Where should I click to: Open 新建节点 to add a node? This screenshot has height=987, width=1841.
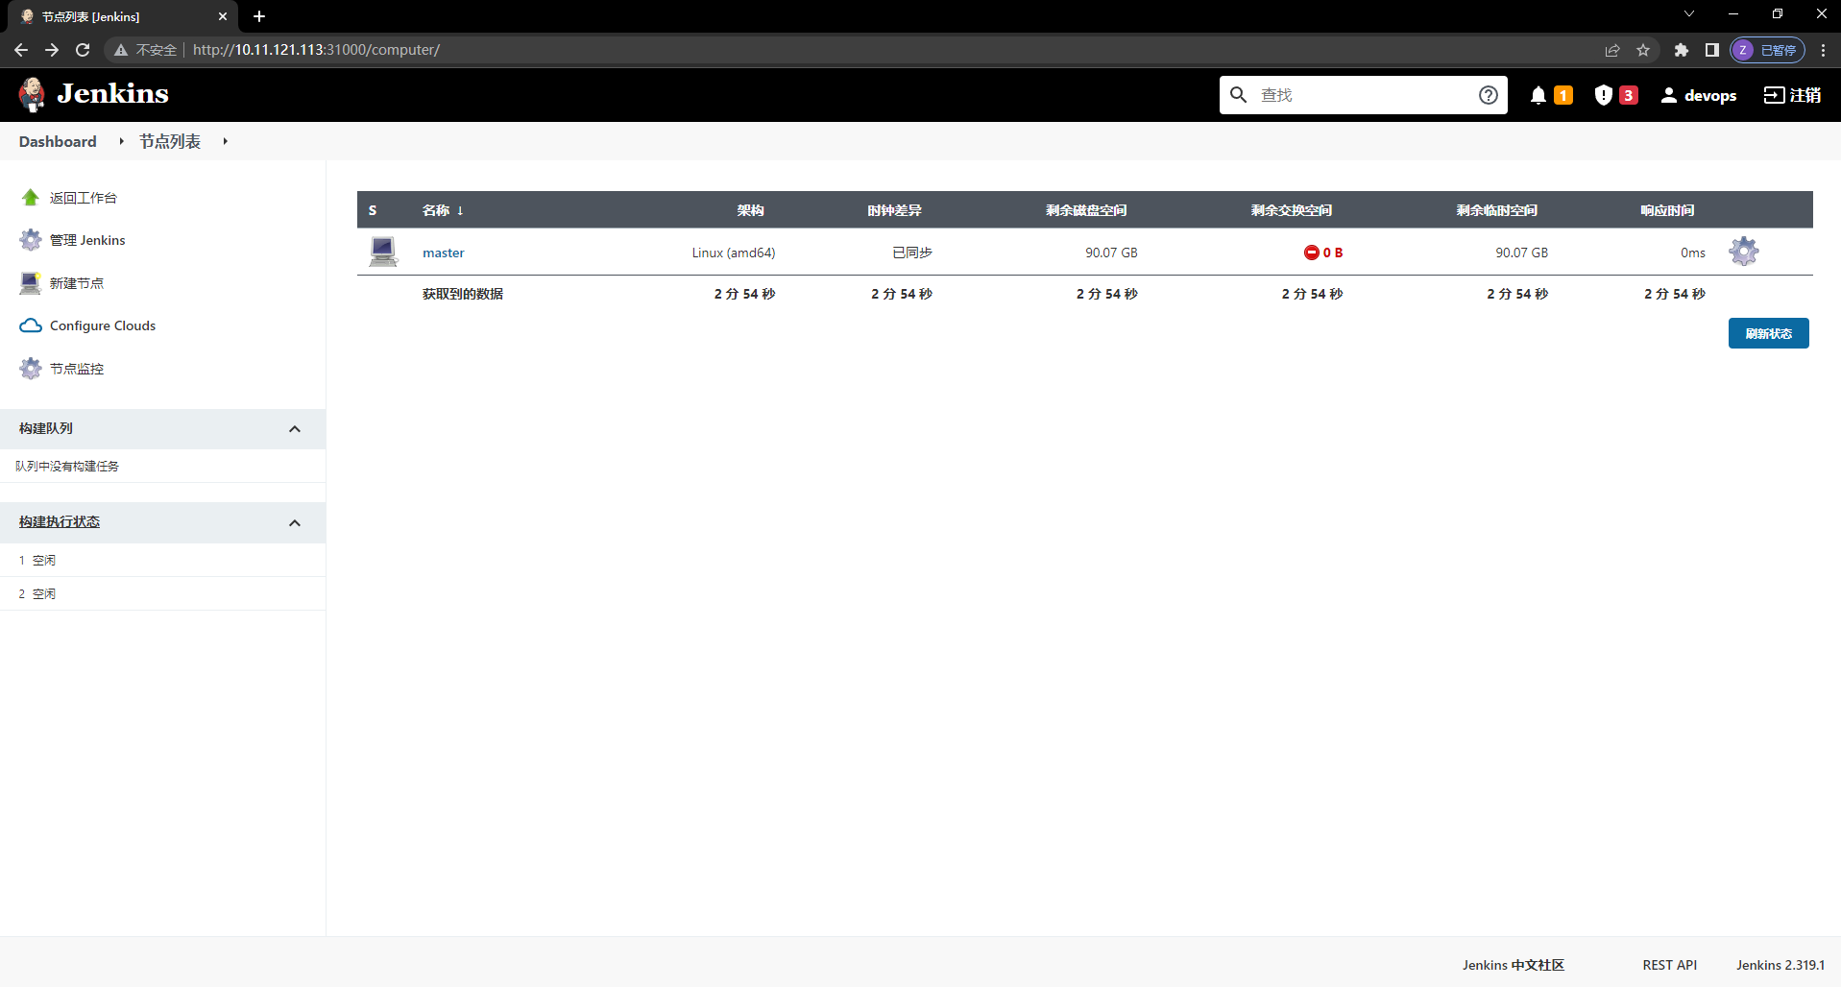(77, 283)
